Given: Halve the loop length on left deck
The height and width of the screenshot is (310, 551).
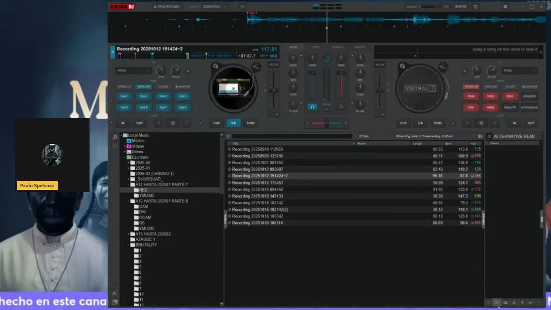Looking at the screenshot, I should (x=159, y=123).
